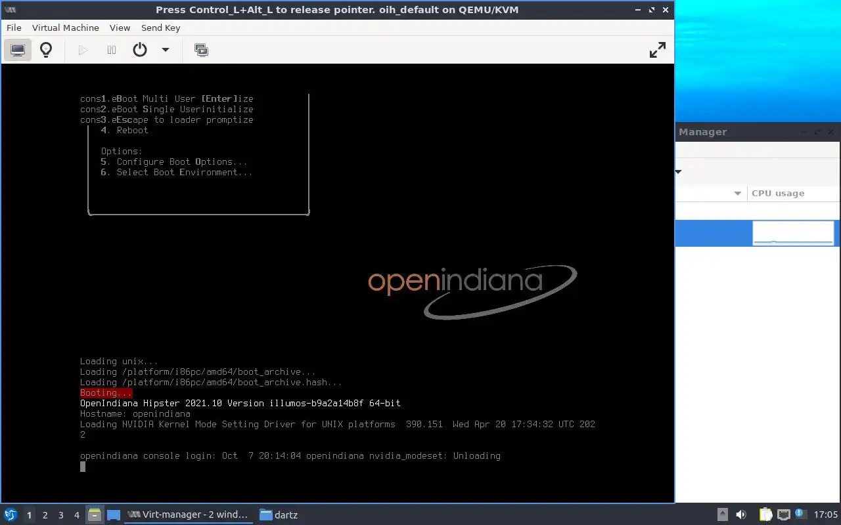The height and width of the screenshot is (525, 841).
Task: Click the show desktop icon in taskbar
Action: tap(114, 514)
